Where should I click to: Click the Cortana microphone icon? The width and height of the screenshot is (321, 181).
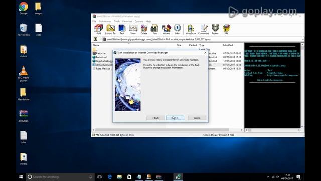90,177
